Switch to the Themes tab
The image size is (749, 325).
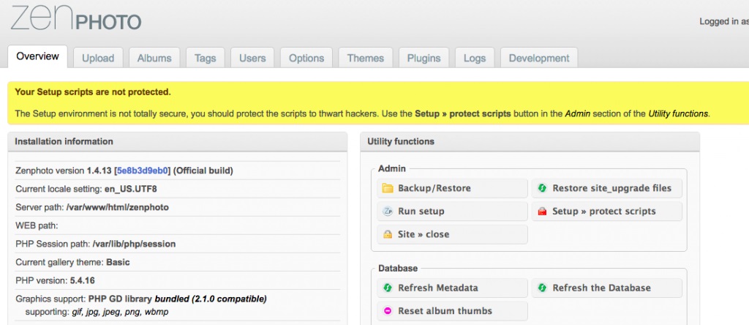366,58
